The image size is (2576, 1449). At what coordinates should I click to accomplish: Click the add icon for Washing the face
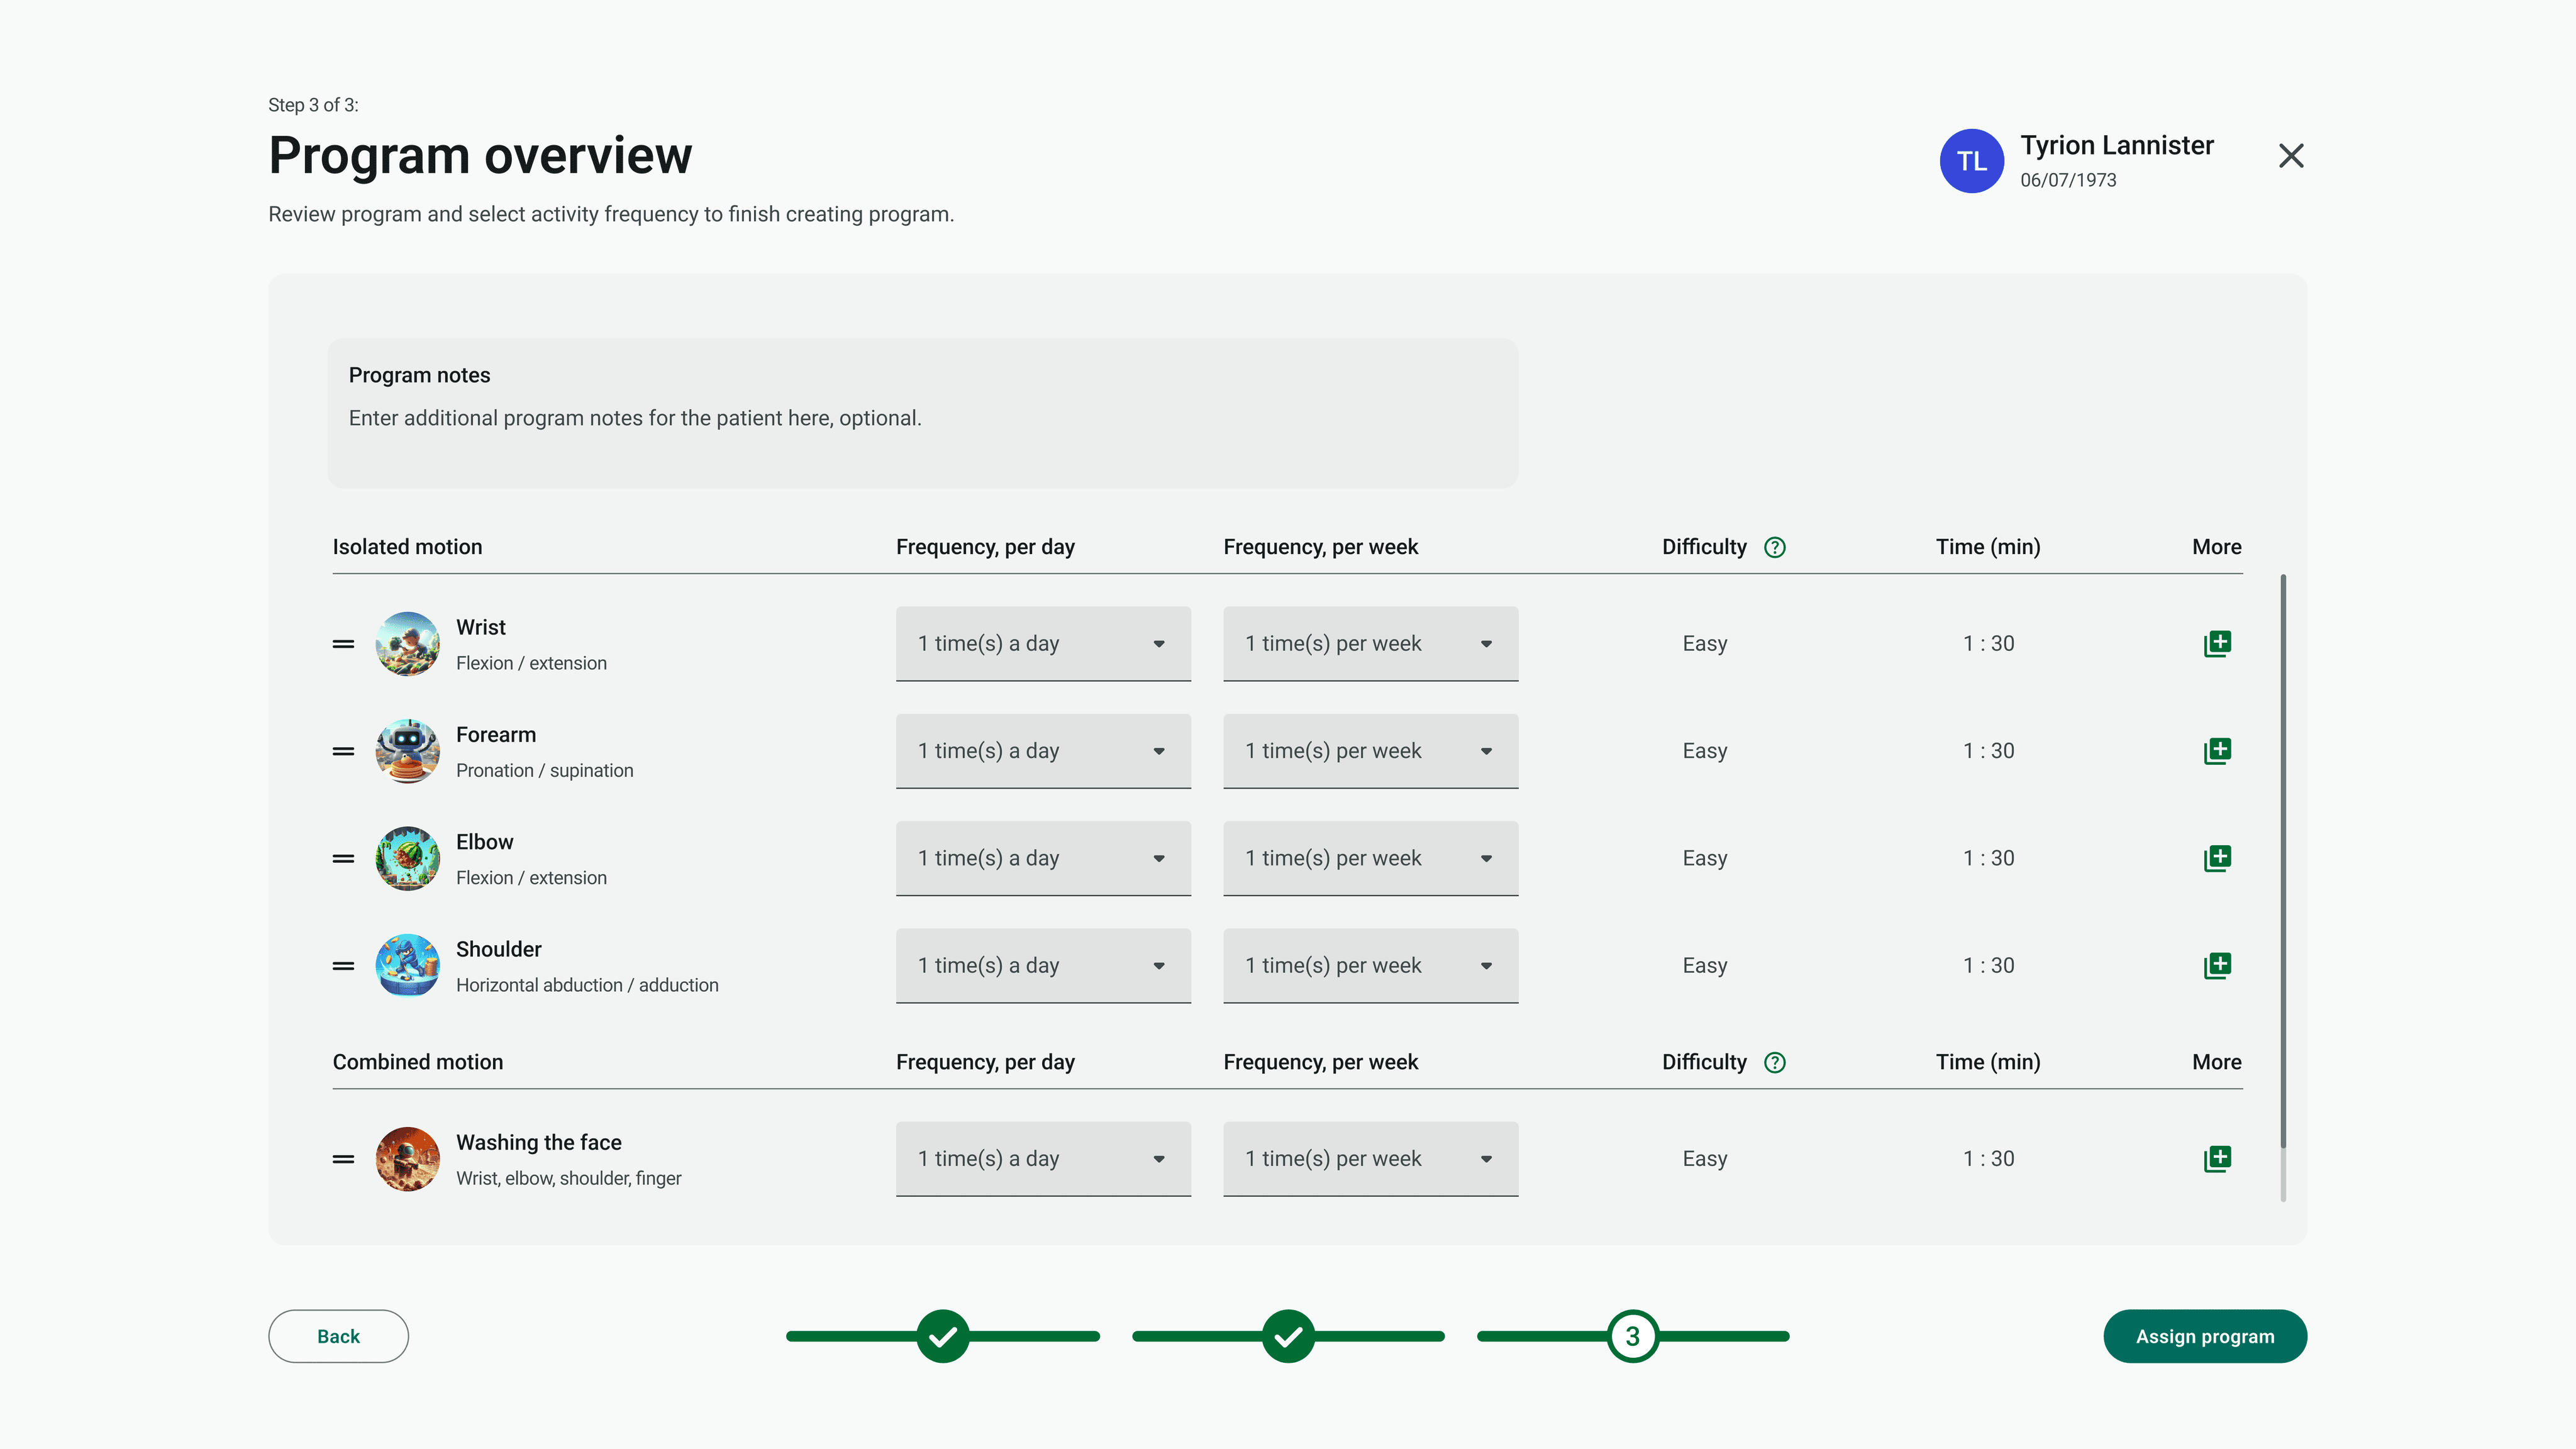pos(2216,1158)
